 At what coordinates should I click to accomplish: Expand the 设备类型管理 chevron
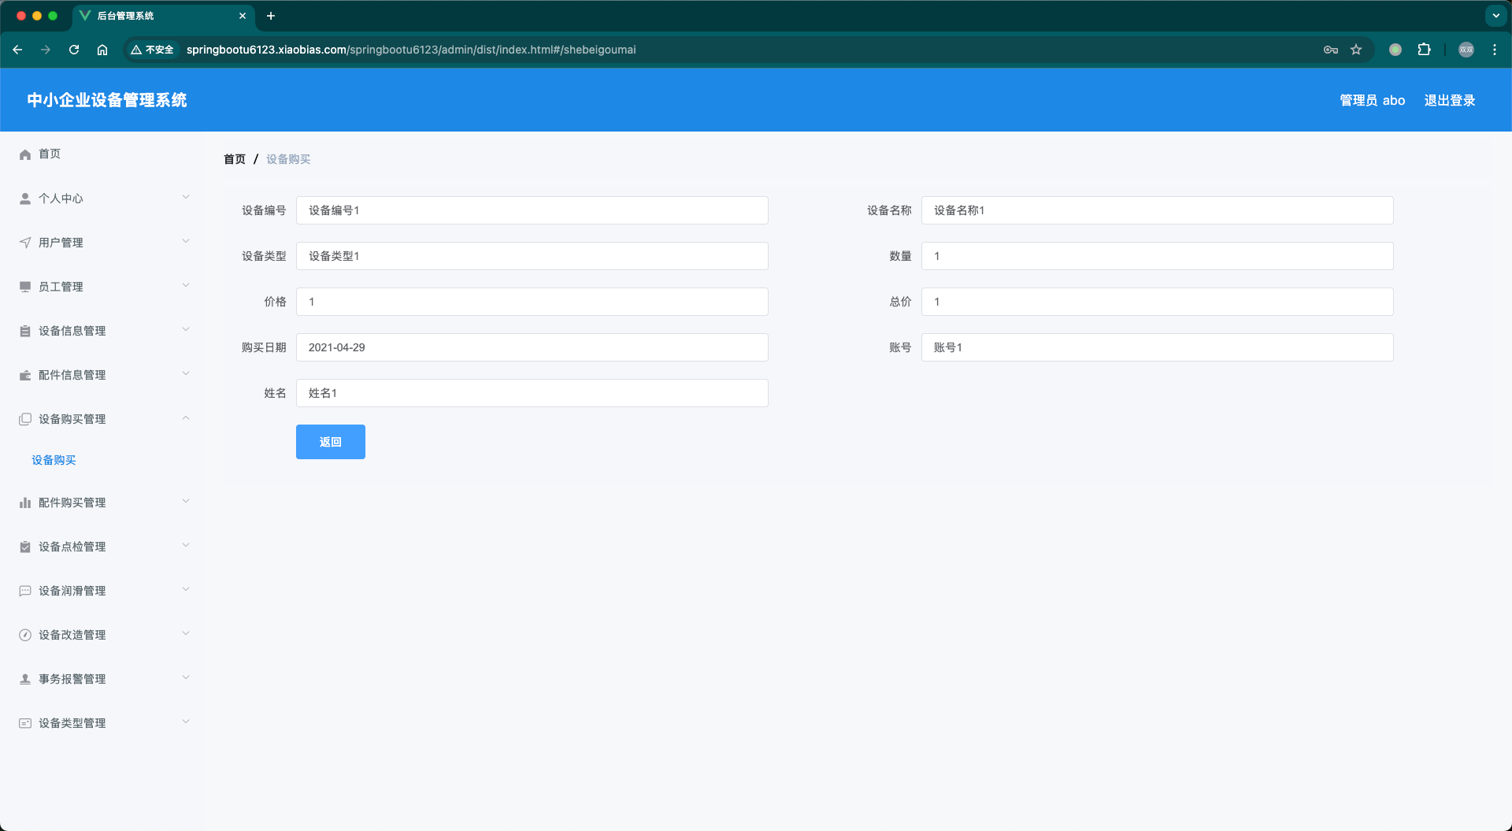[186, 722]
